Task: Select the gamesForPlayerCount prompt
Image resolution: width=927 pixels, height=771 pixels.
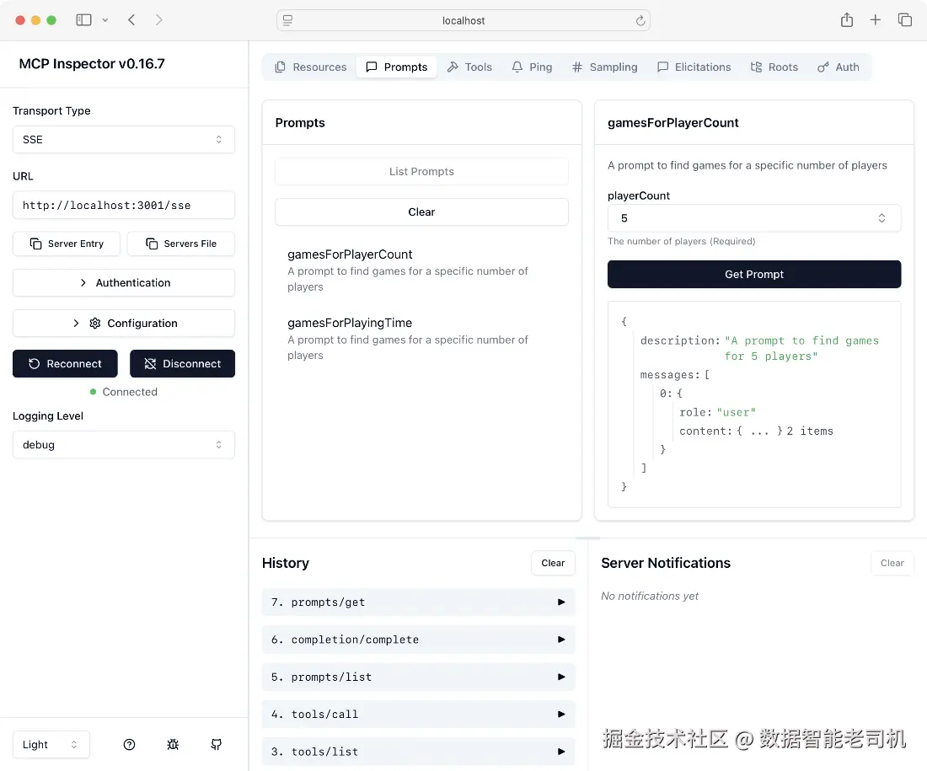Action: click(x=421, y=270)
